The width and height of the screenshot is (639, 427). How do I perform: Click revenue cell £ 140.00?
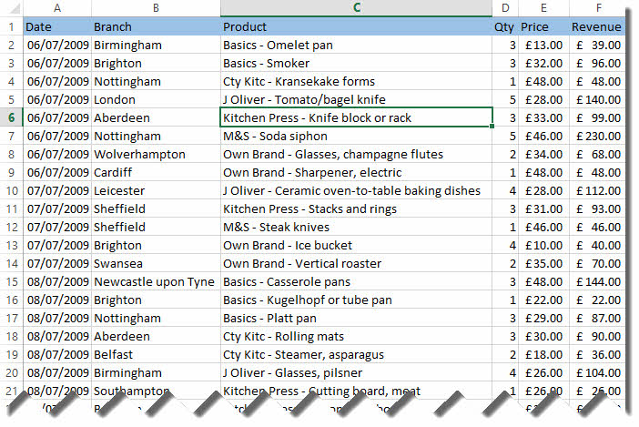[597, 100]
